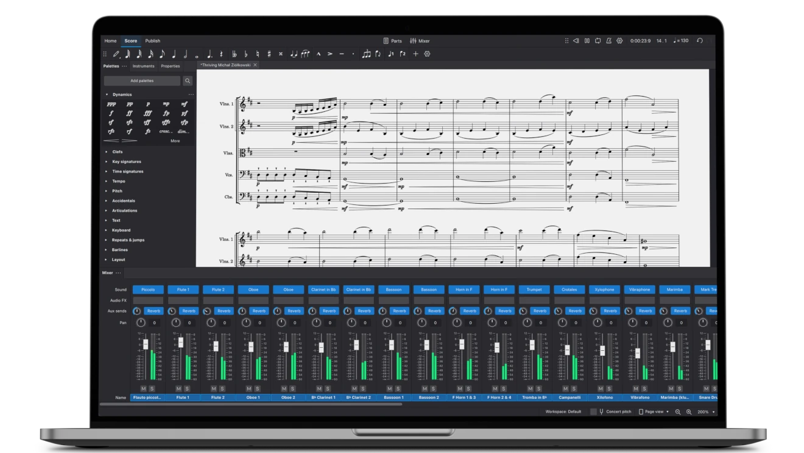Open the Properties panel tab
Screen dimensions: 804x453
171,66
